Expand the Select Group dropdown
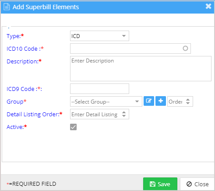Image resolution: width=215 pixels, height=191 pixels. pyautogui.click(x=106, y=101)
